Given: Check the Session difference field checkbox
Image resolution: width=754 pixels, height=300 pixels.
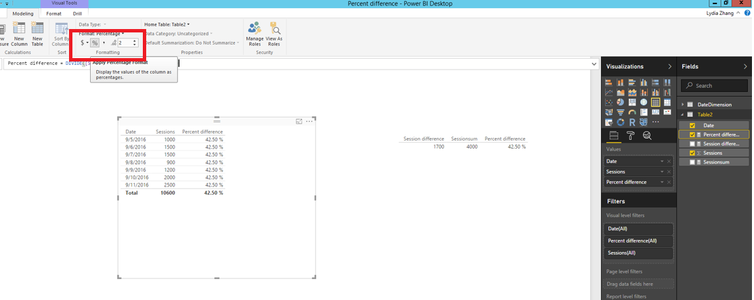Looking at the screenshot, I should pyautogui.click(x=692, y=143).
